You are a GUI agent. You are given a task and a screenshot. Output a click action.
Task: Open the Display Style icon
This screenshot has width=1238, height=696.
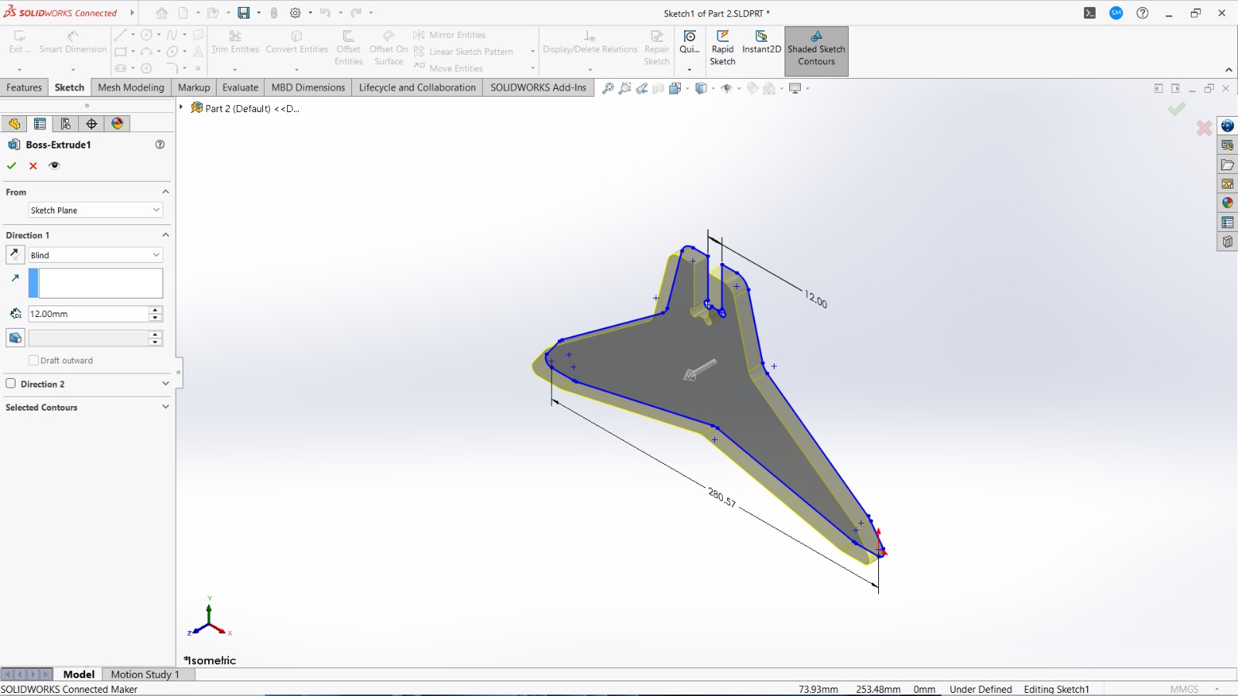pos(701,88)
